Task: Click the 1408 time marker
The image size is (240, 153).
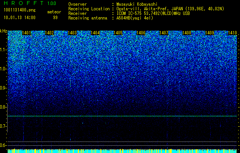Action: click(x=187, y=33)
